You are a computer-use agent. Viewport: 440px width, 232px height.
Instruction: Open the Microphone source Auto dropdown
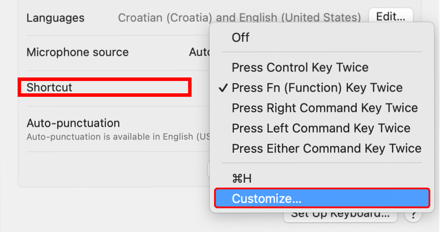[x=198, y=52]
